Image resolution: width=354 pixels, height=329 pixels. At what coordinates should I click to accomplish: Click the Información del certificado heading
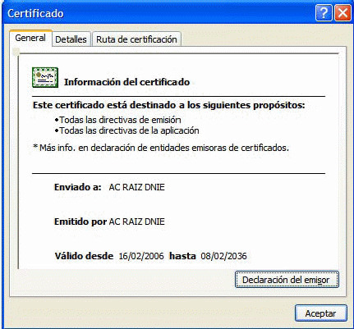[126, 82]
